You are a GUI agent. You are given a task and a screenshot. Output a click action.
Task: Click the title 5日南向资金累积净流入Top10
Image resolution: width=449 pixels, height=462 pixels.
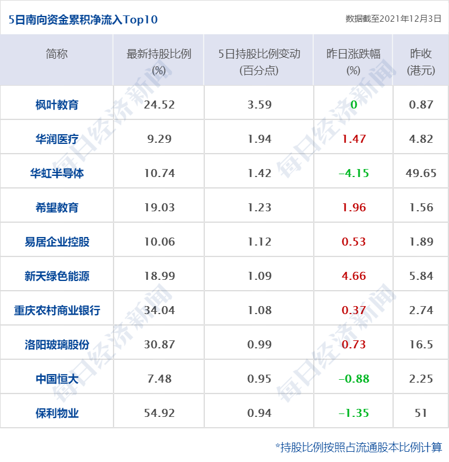83,20
